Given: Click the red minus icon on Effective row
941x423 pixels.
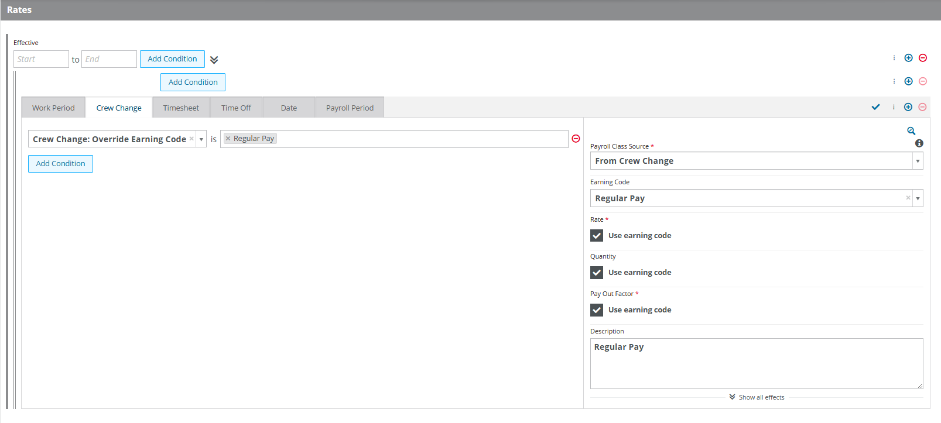Looking at the screenshot, I should (x=923, y=58).
